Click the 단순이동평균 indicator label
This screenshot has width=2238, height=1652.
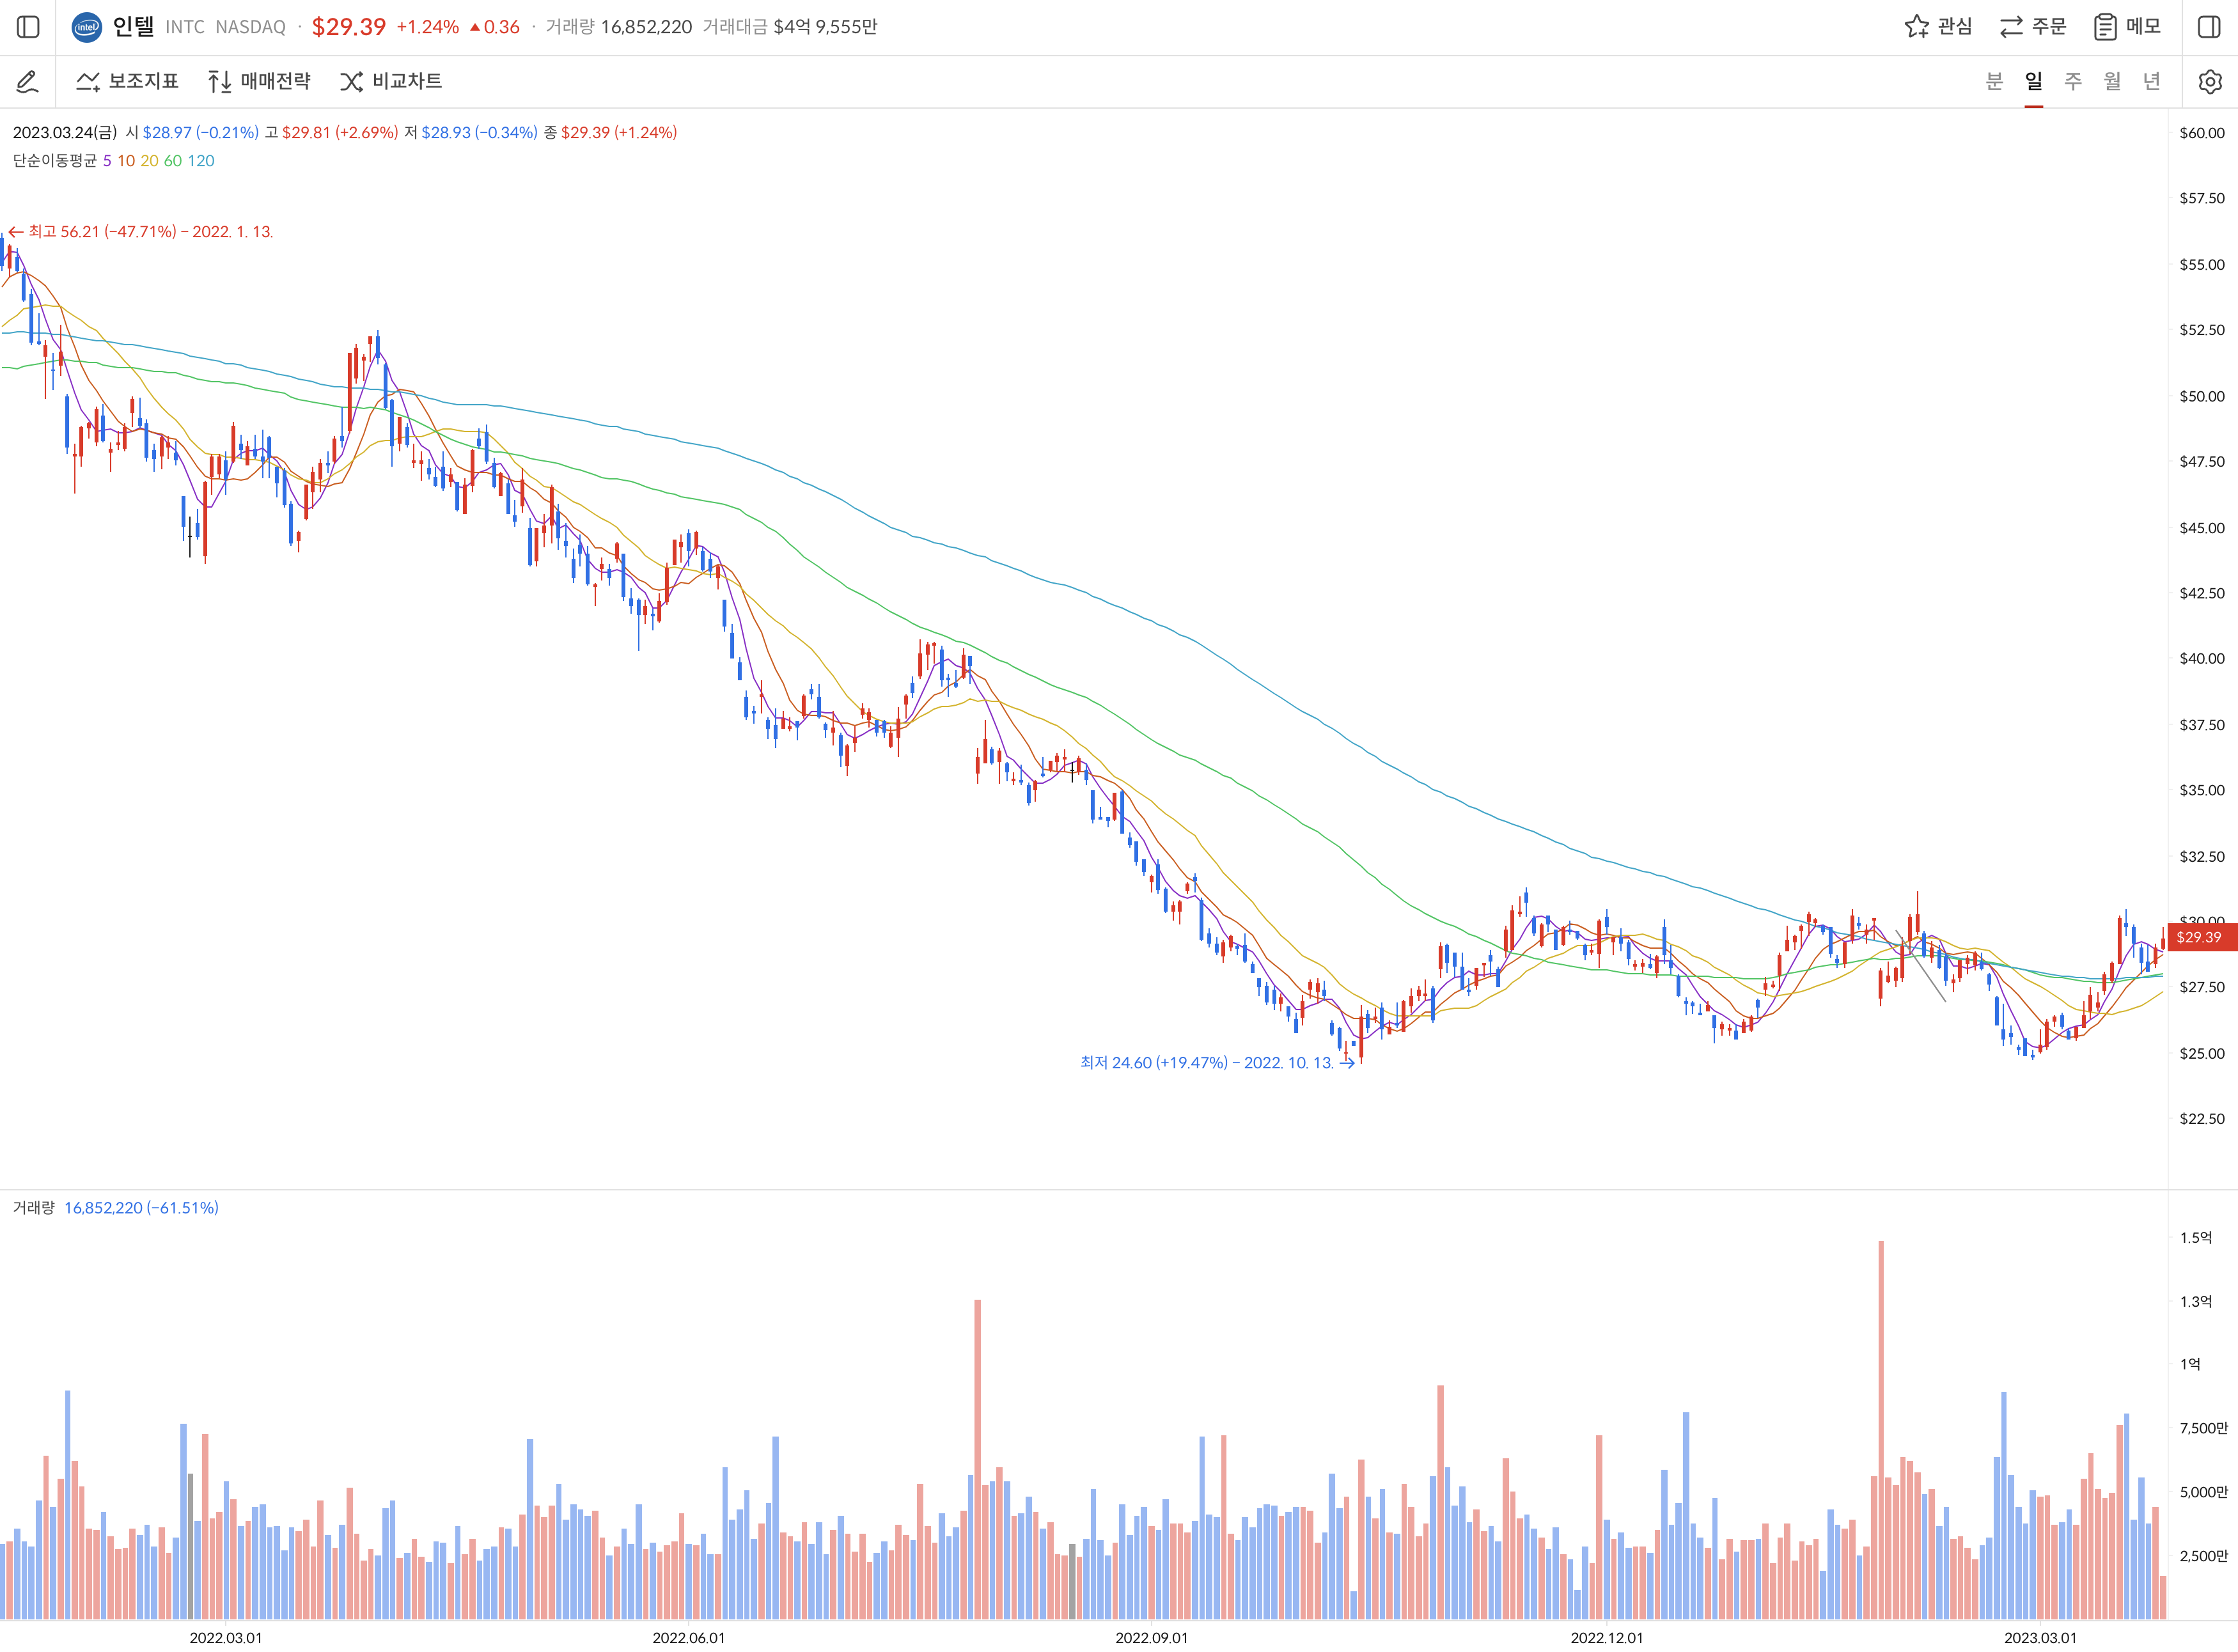[x=55, y=161]
